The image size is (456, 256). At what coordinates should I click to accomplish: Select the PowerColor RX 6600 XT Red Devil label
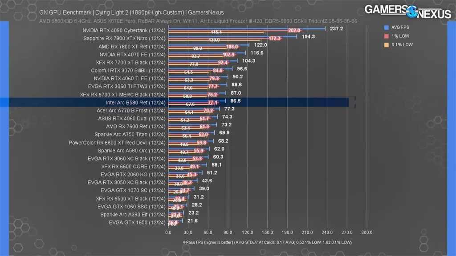117,143
